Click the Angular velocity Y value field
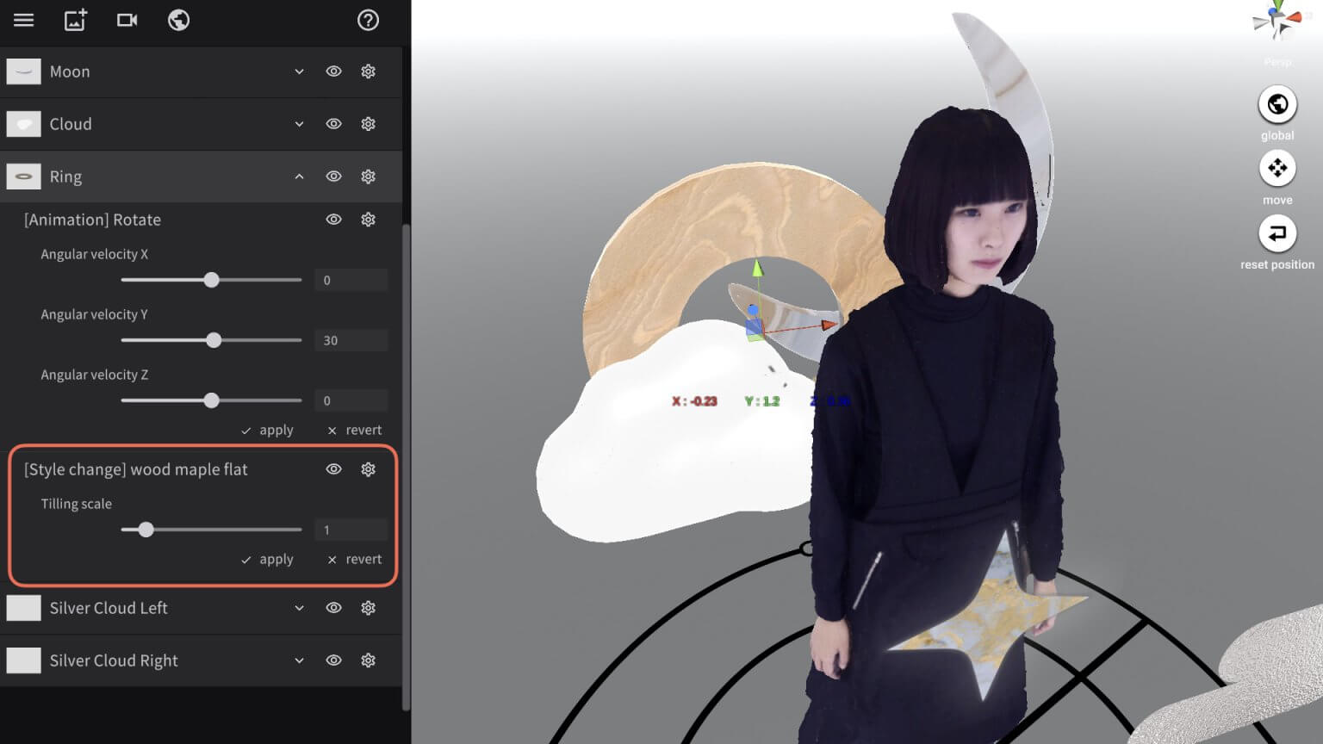The height and width of the screenshot is (744, 1323). tap(351, 339)
